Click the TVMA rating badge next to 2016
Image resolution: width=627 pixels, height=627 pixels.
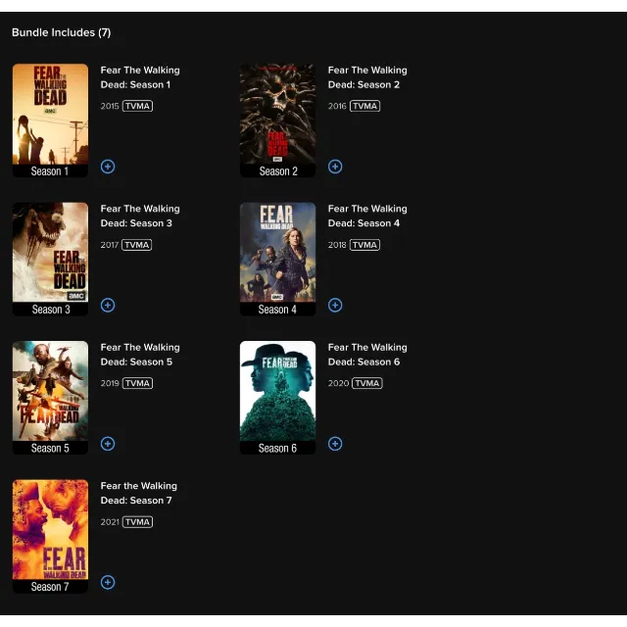(x=365, y=106)
